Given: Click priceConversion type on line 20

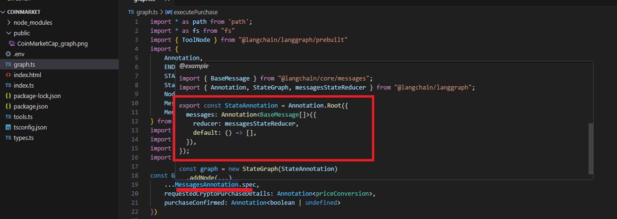Looking at the screenshot, I should pyautogui.click(x=343, y=194).
